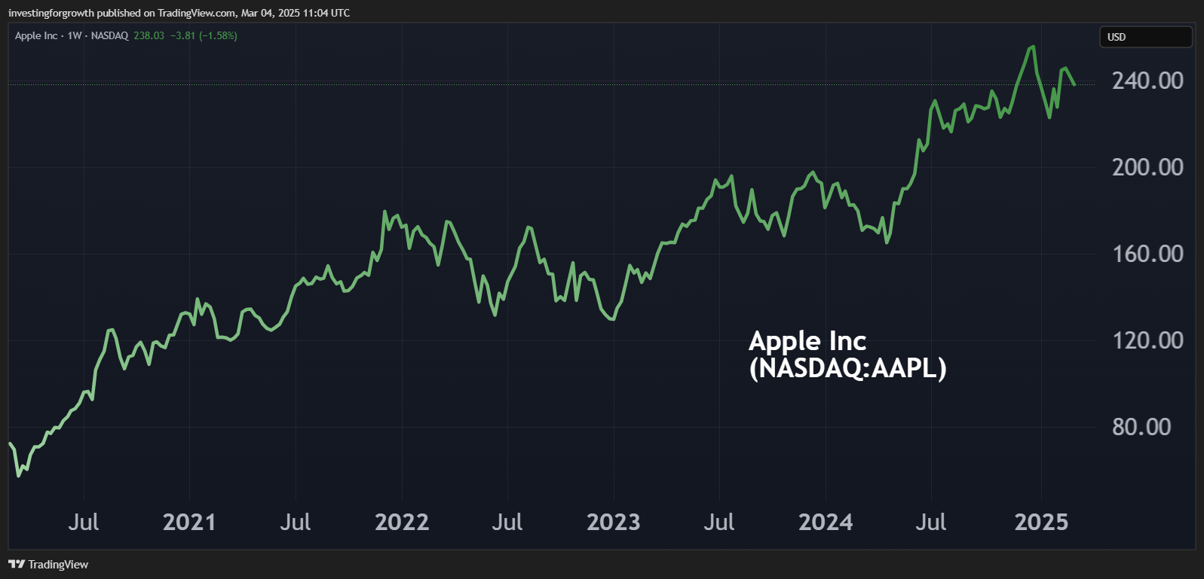Click the Apple Inc (NASDAQ:AAPL) text annotation
The height and width of the screenshot is (579, 1204).
tap(847, 355)
